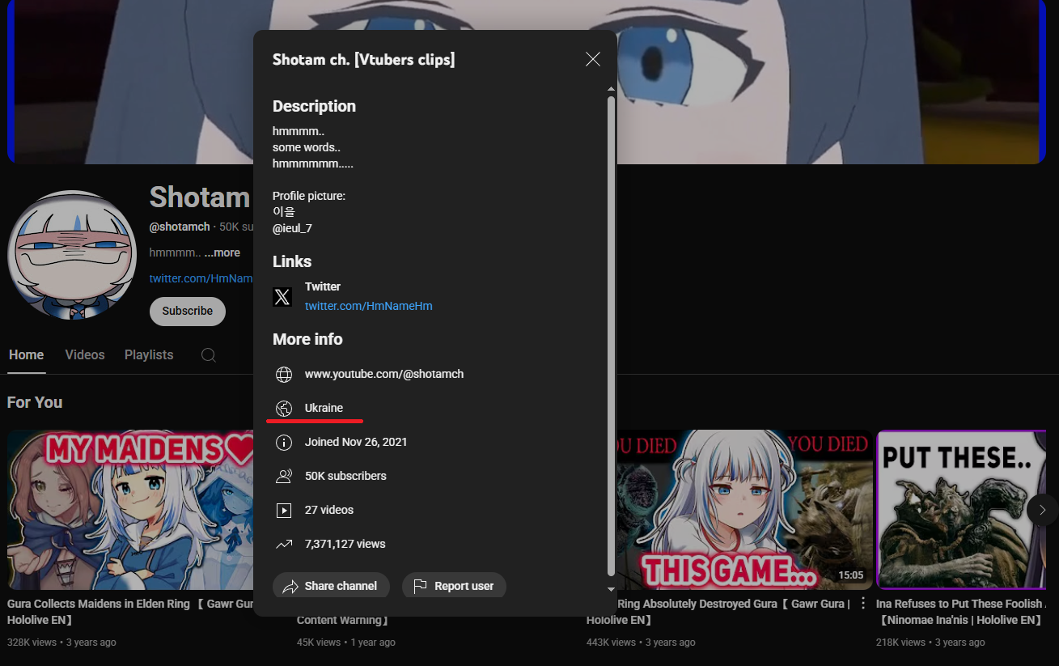Click the @ieul_7 credit text

point(292,228)
